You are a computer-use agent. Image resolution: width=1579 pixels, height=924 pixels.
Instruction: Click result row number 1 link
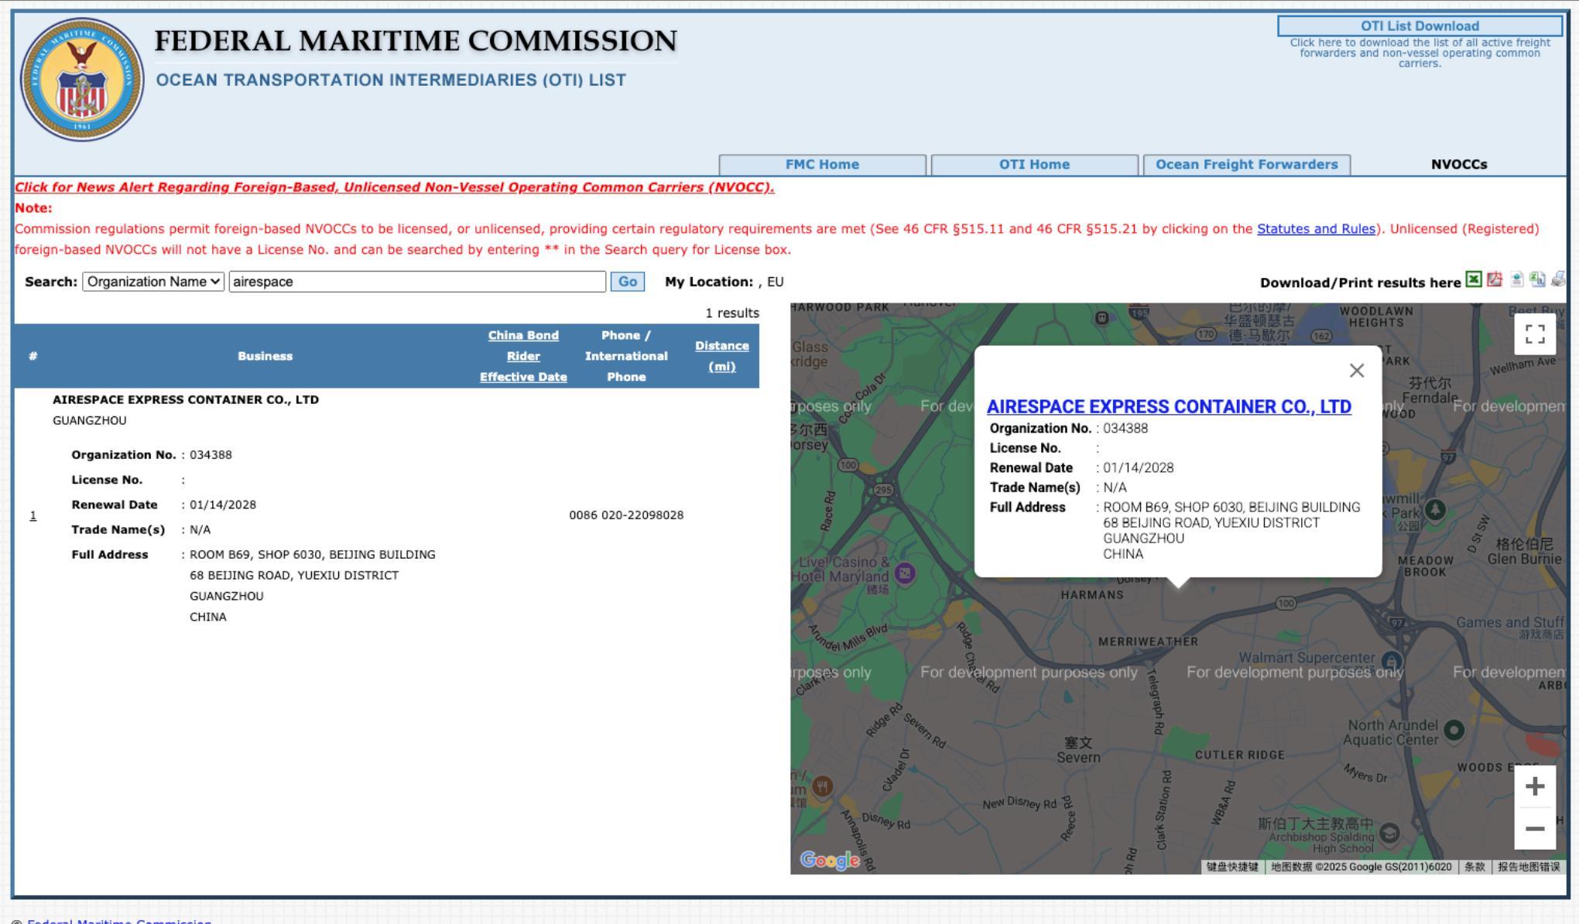pos(33,515)
